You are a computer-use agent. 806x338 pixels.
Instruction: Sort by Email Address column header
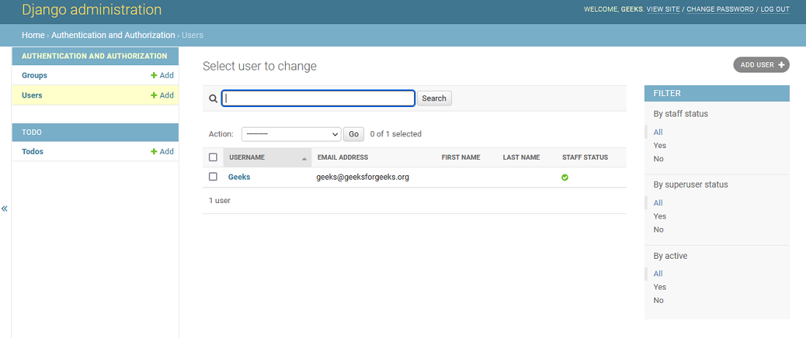coord(343,158)
